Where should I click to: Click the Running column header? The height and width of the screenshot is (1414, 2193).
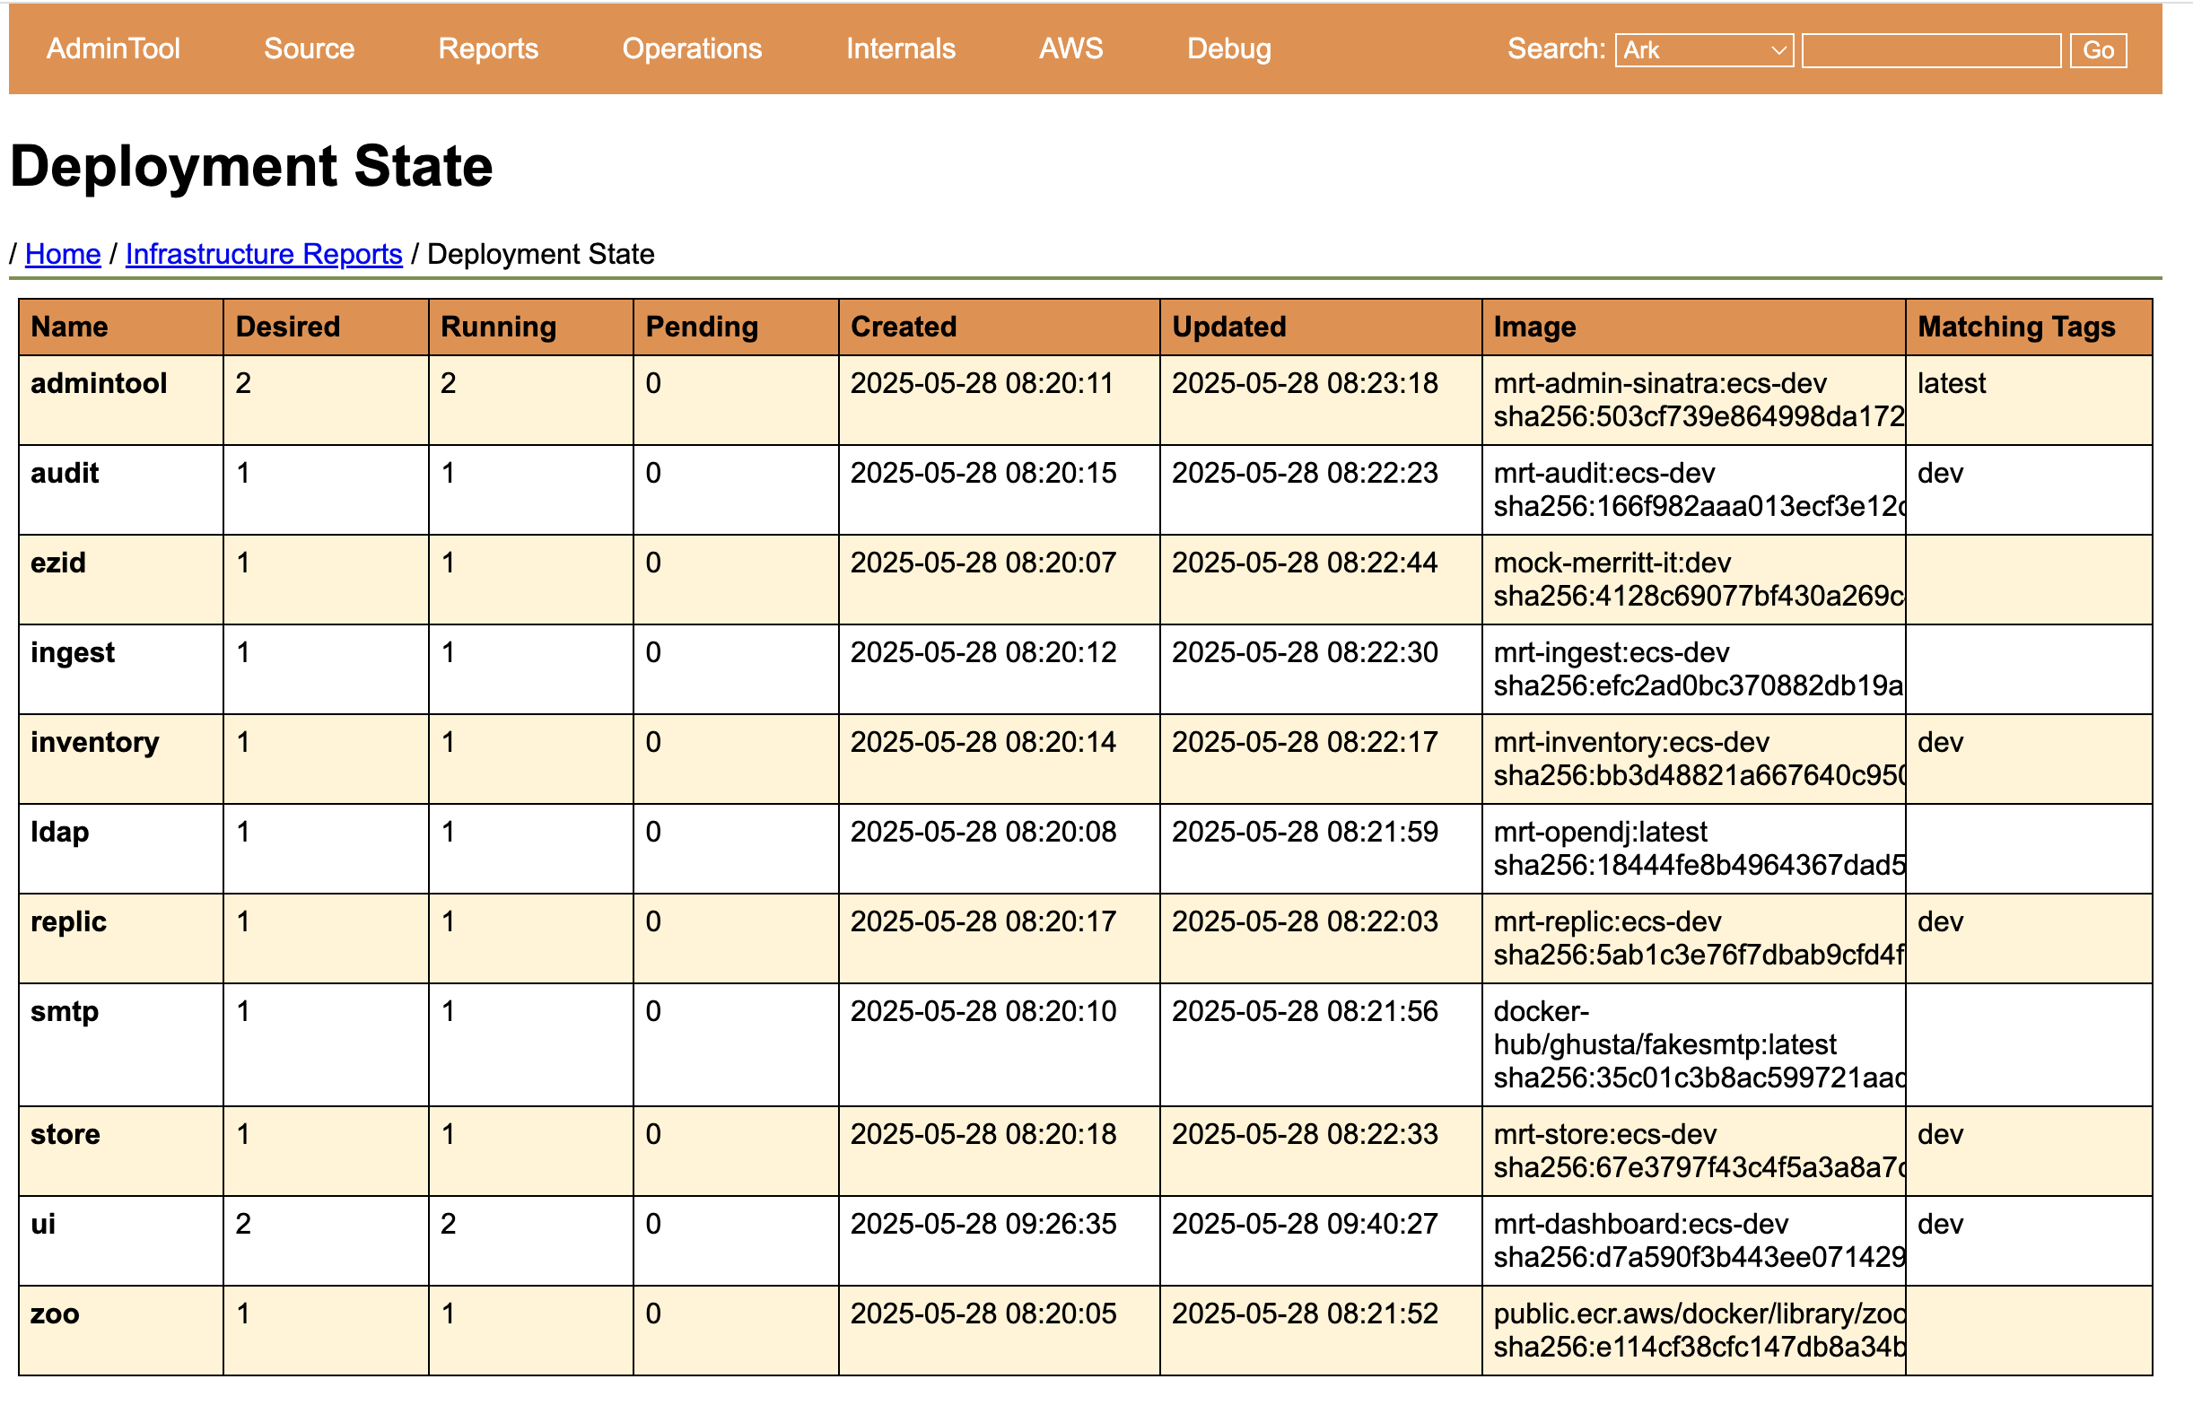click(531, 327)
